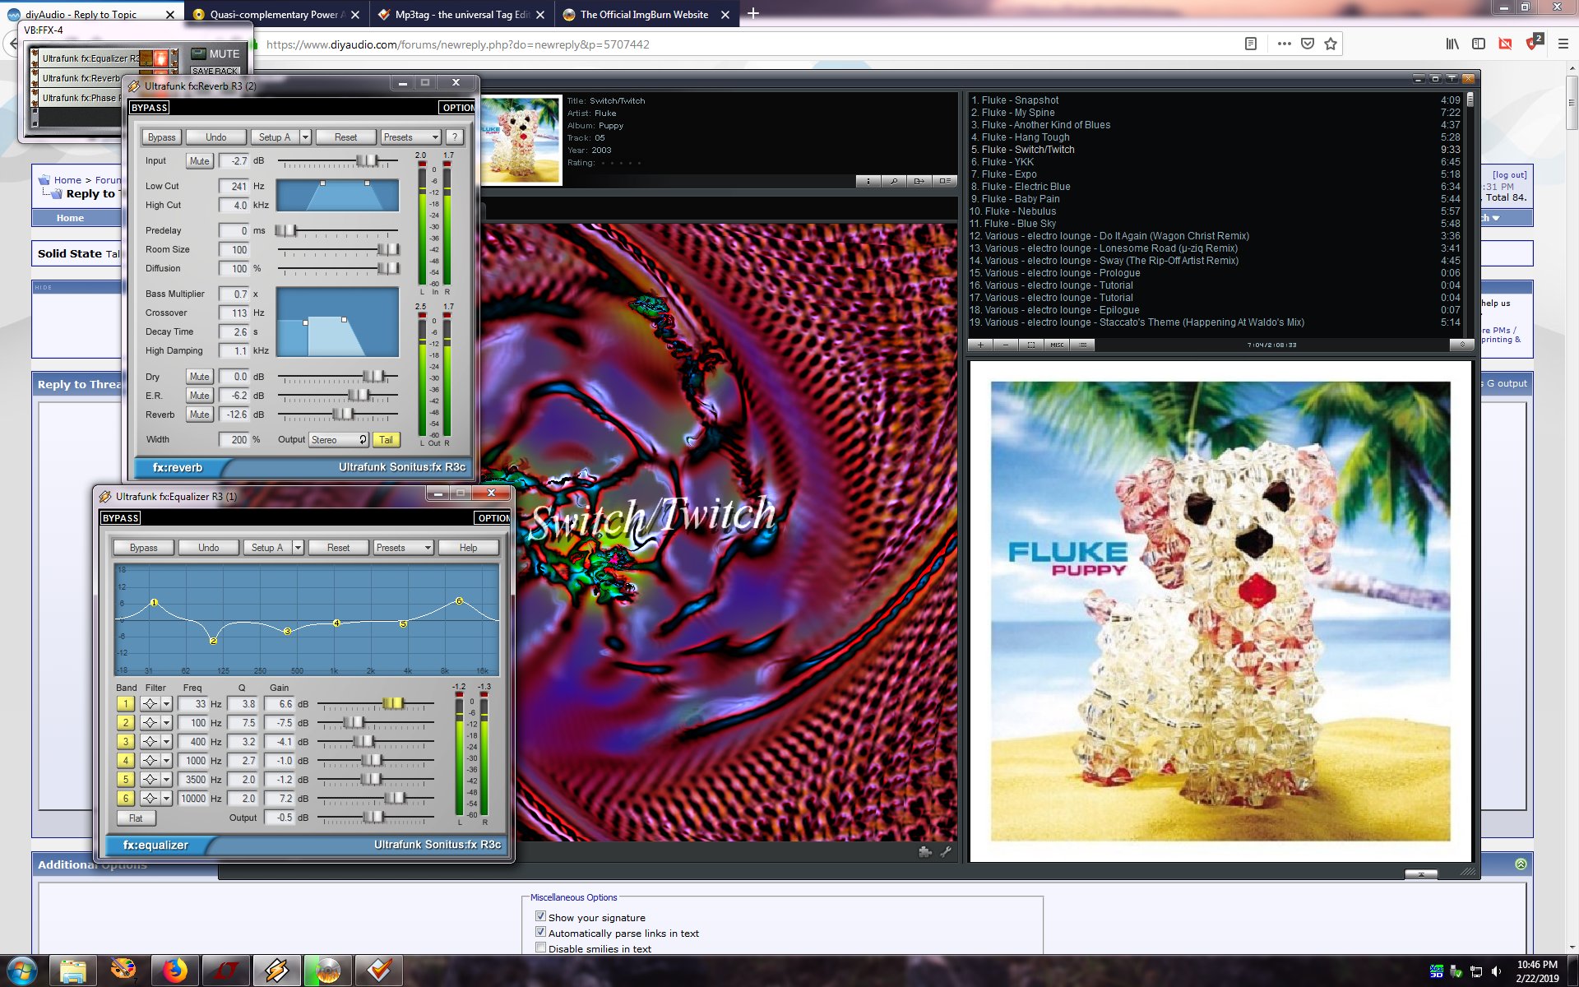Screen dimensions: 1579x987
Task: Switch to The Official ImgBurn Website tab
Action: click(x=647, y=15)
